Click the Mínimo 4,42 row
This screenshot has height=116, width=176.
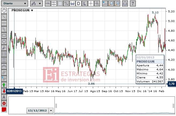pyautogui.click(x=150, y=74)
